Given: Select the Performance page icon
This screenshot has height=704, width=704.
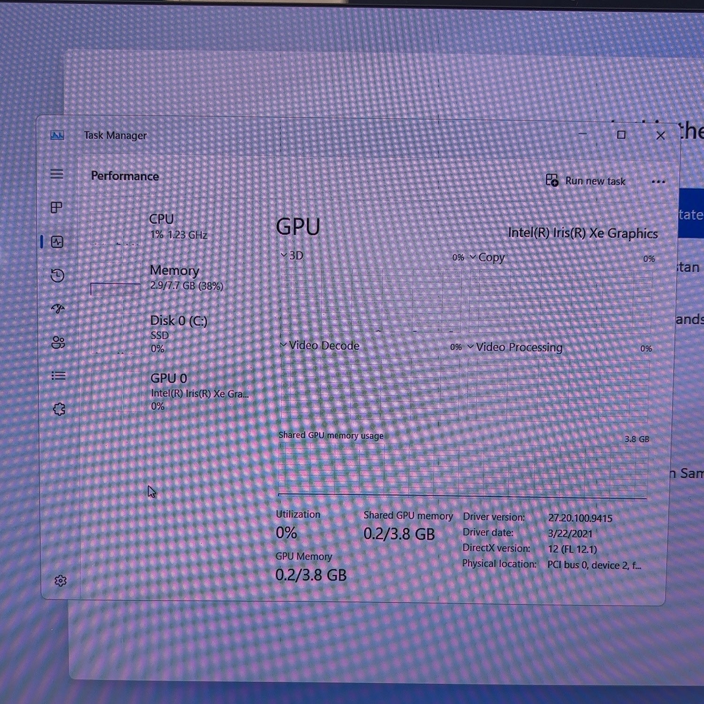Looking at the screenshot, I should coord(57,242).
